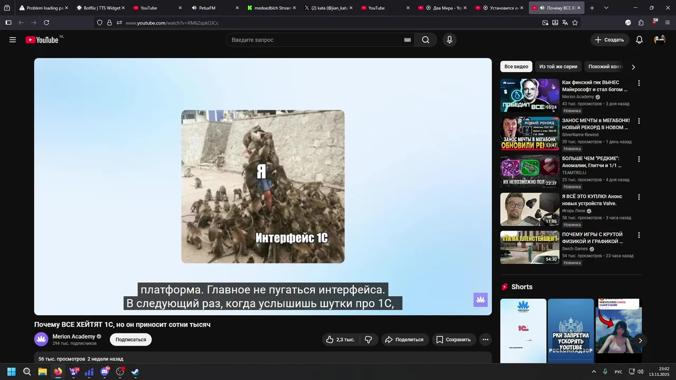This screenshot has width=676, height=380.
Task: Open Merion Academy channel name link
Action: [74, 336]
